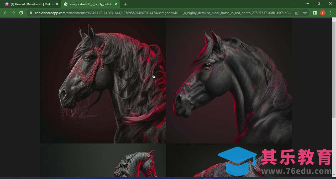Open the Chrome profile avatar menu

pos(323,13)
